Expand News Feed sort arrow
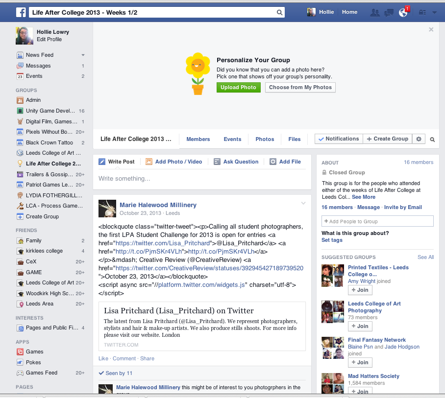Viewport: 445px width, 398px height. click(x=83, y=55)
